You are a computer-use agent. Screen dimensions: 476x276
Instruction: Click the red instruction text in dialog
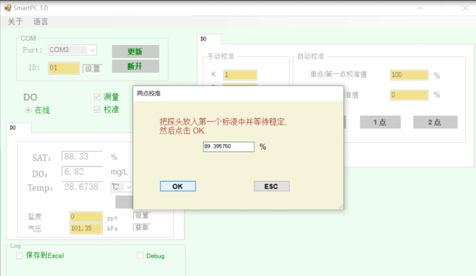click(x=223, y=126)
